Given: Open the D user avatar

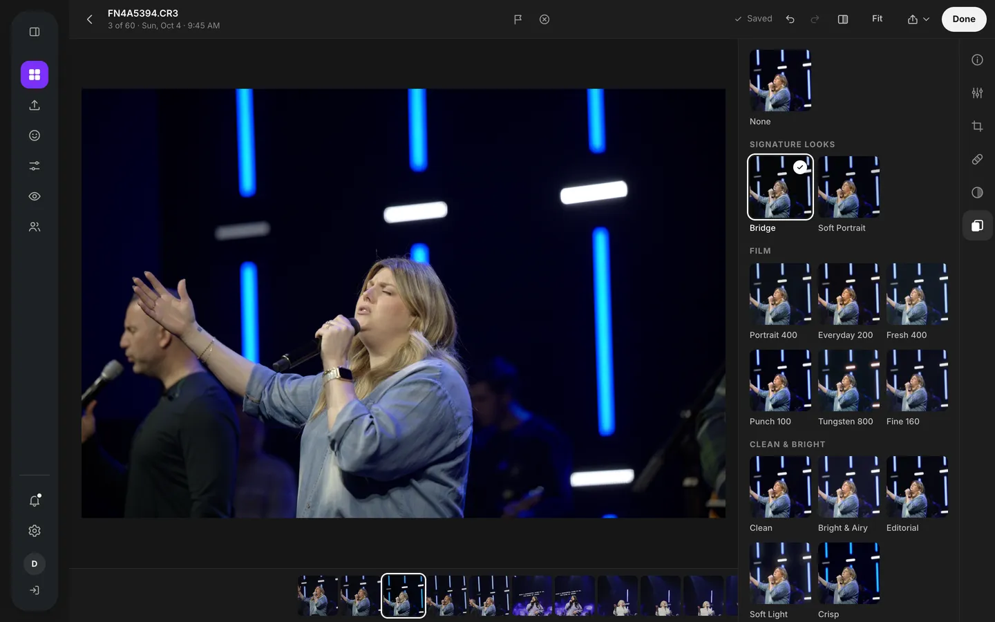Looking at the screenshot, I should pyautogui.click(x=35, y=564).
